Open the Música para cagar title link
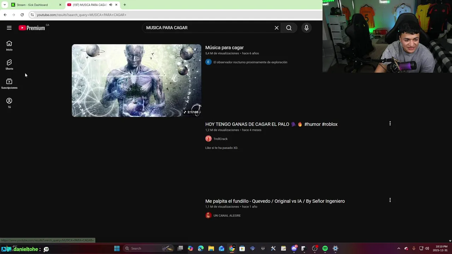Image resolution: width=452 pixels, height=254 pixels. click(x=225, y=48)
